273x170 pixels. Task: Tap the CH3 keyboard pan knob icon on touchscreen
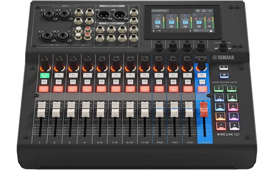185,26
